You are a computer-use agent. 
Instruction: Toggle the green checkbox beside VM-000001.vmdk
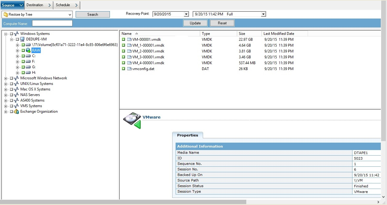point(123,39)
